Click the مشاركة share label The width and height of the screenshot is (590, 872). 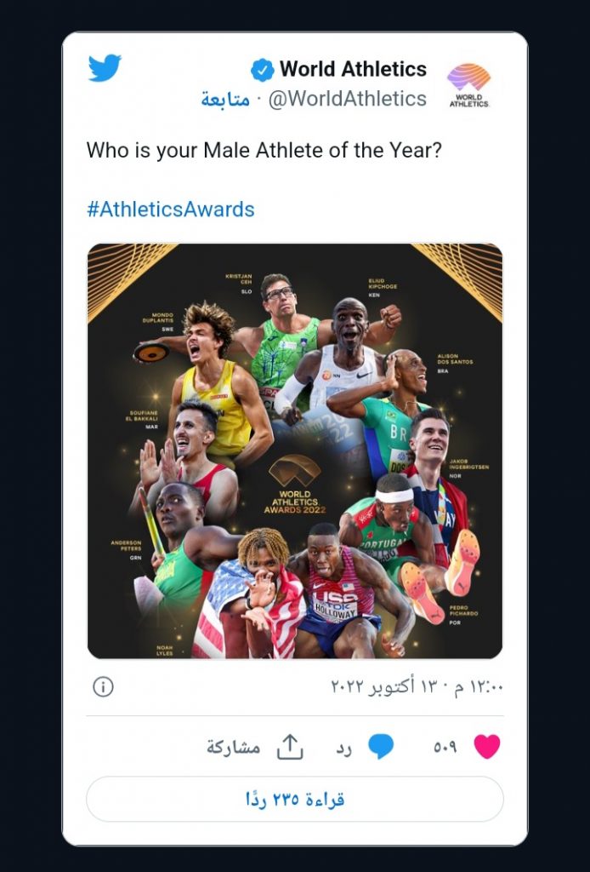[233, 747]
